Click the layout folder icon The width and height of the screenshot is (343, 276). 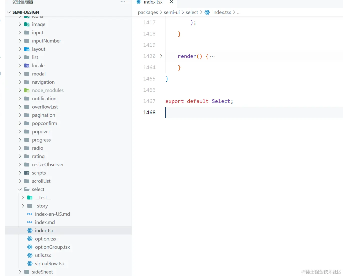(x=27, y=49)
